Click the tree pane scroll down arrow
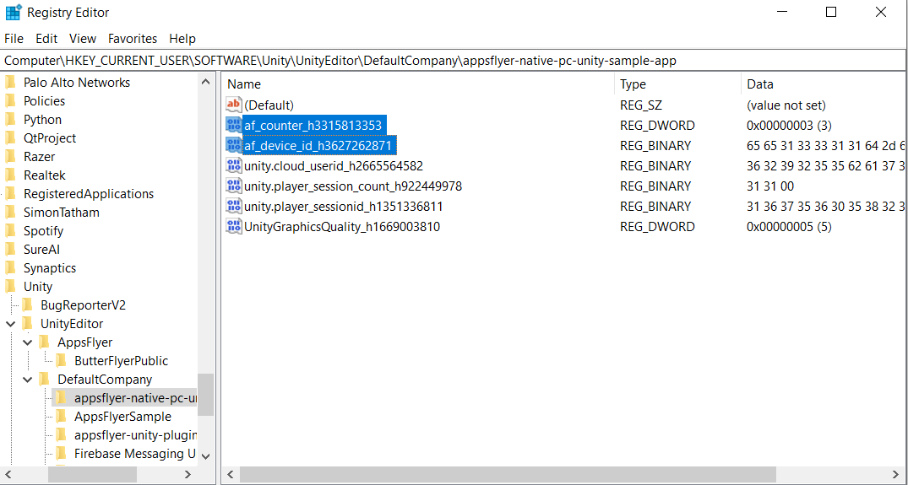 205,456
